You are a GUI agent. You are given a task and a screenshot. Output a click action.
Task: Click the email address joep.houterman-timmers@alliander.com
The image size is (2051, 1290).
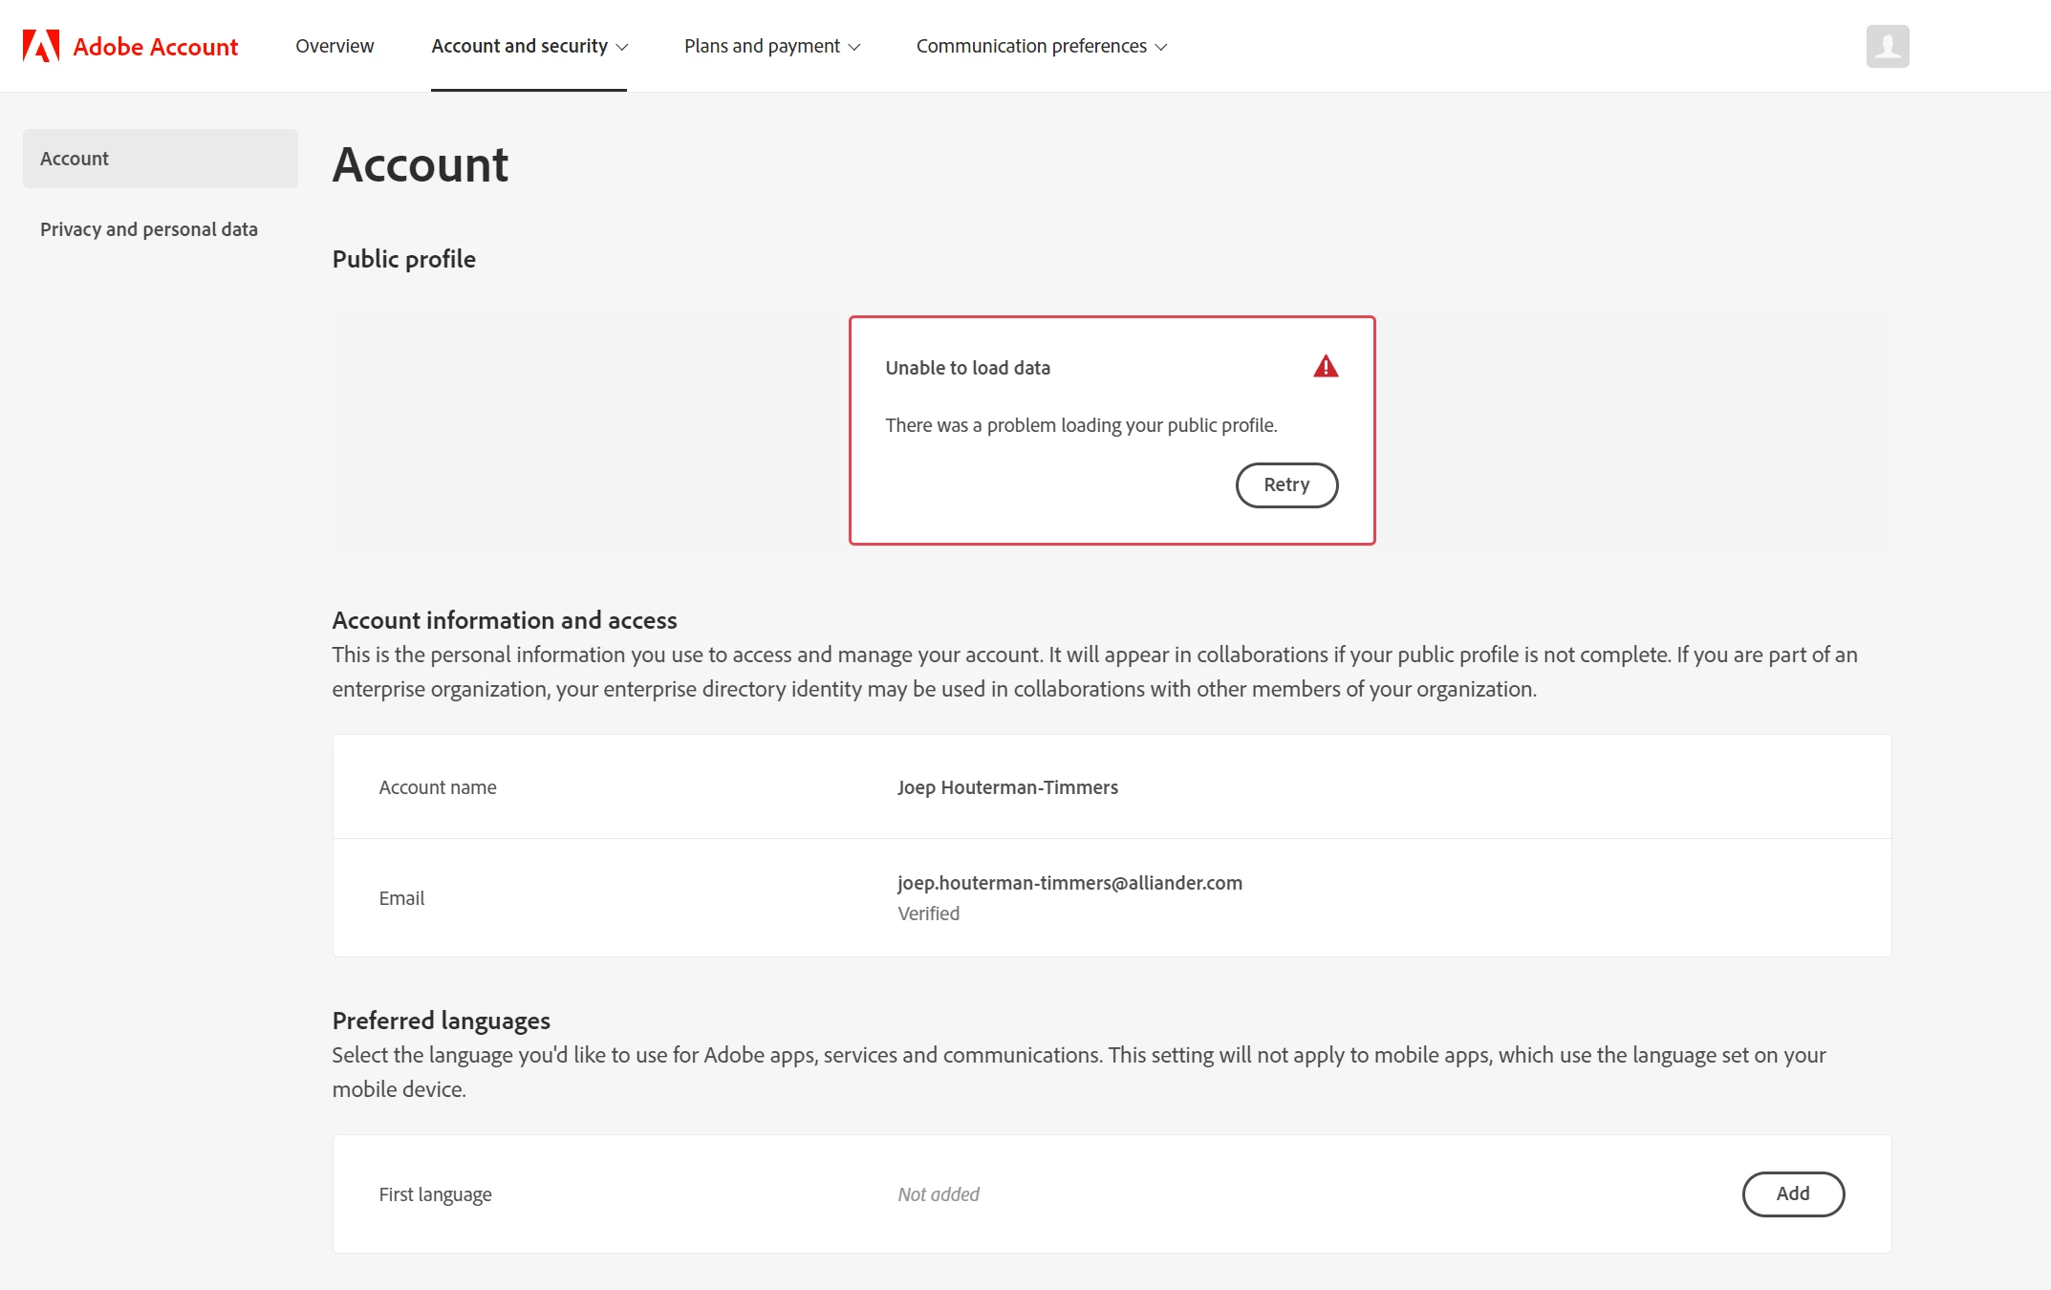click(1069, 883)
